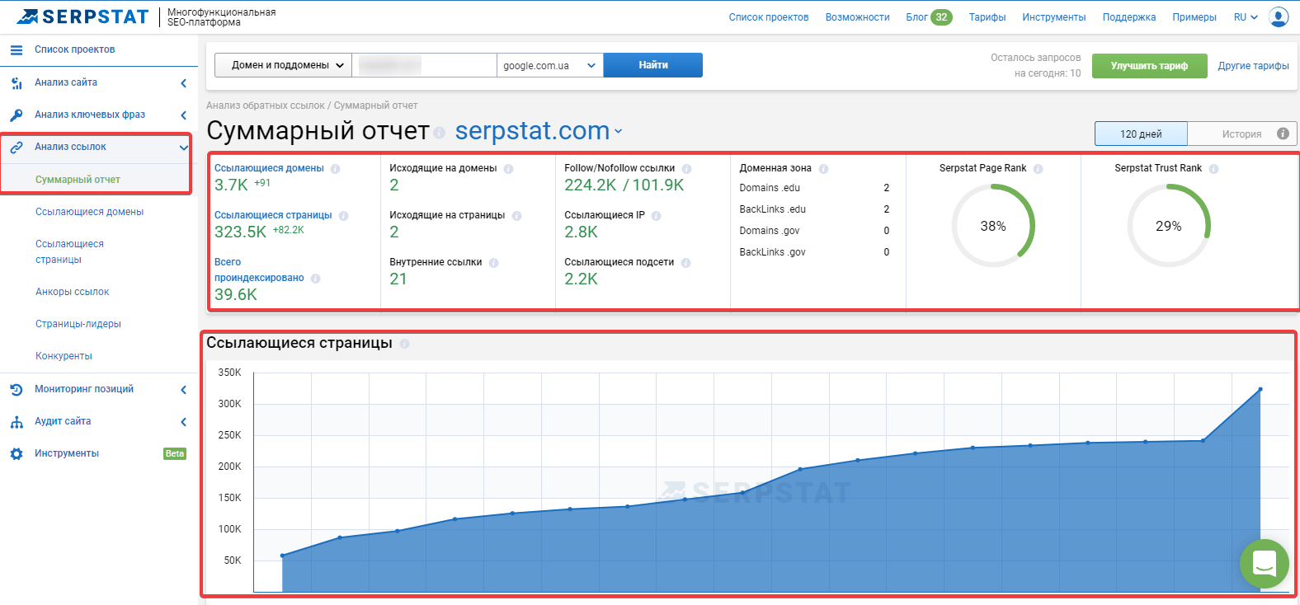Open Тарифы in top navigation
Image resolution: width=1300 pixels, height=605 pixels.
coord(987,17)
